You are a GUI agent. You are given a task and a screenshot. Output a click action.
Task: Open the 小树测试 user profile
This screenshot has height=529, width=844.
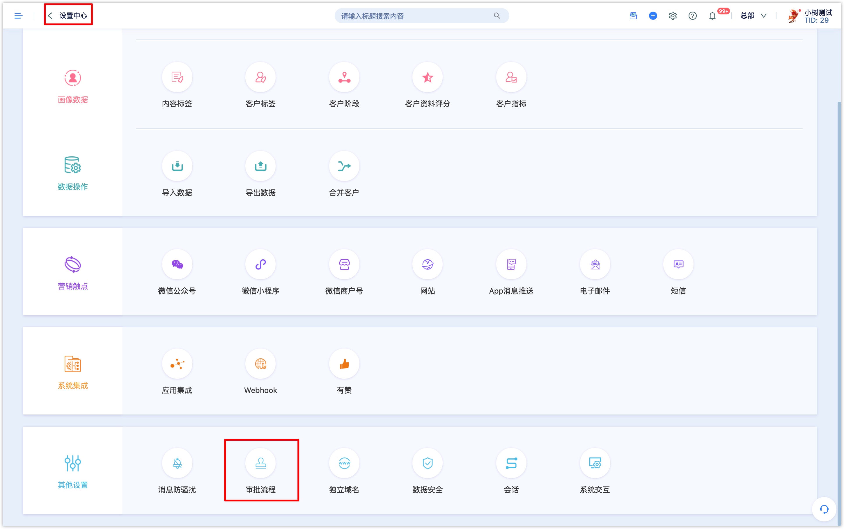[809, 16]
